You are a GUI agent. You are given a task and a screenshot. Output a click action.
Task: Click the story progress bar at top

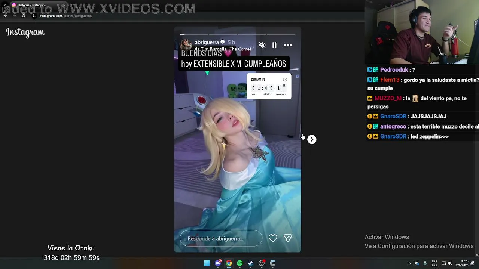coord(238,34)
